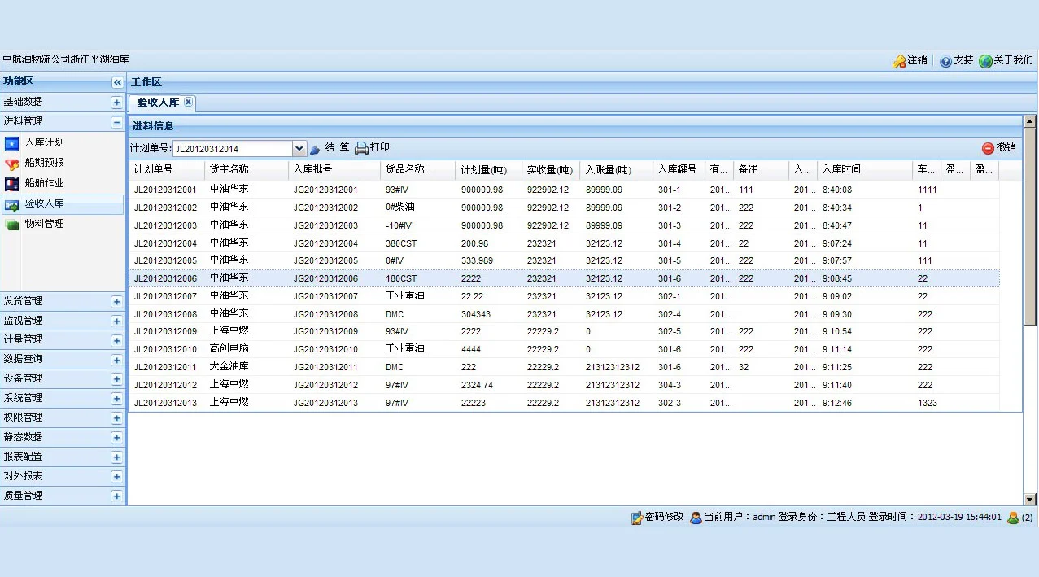1039x577 pixels.
Task: Select row JL20120312001
Action: (564, 190)
